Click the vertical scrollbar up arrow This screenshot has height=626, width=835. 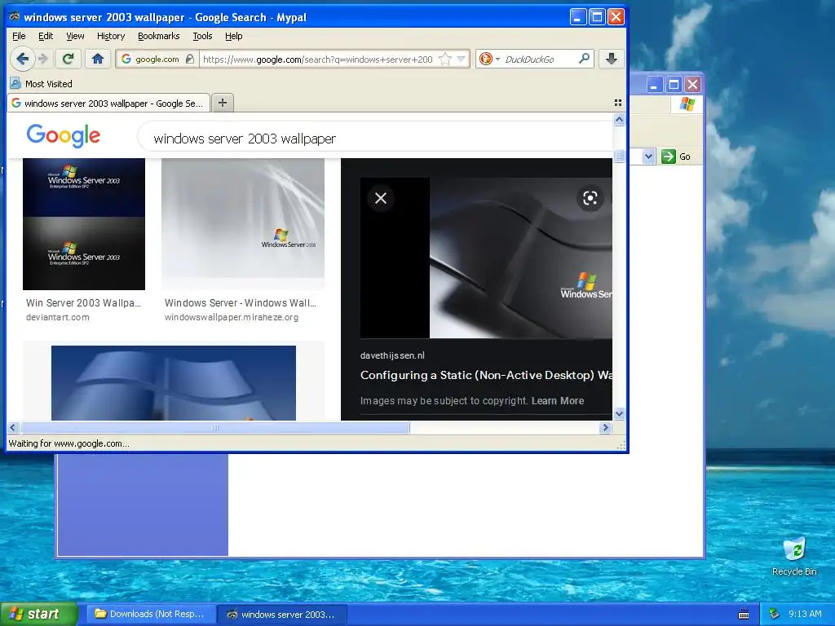click(619, 119)
